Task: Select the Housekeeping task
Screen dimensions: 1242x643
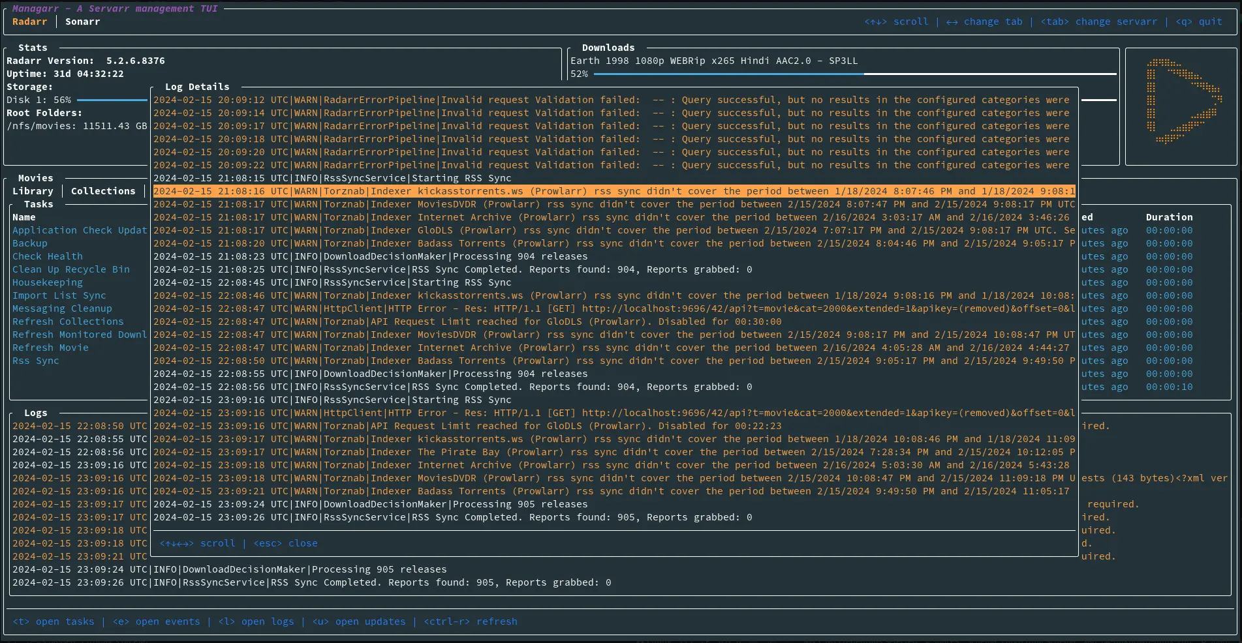Action: (x=48, y=282)
